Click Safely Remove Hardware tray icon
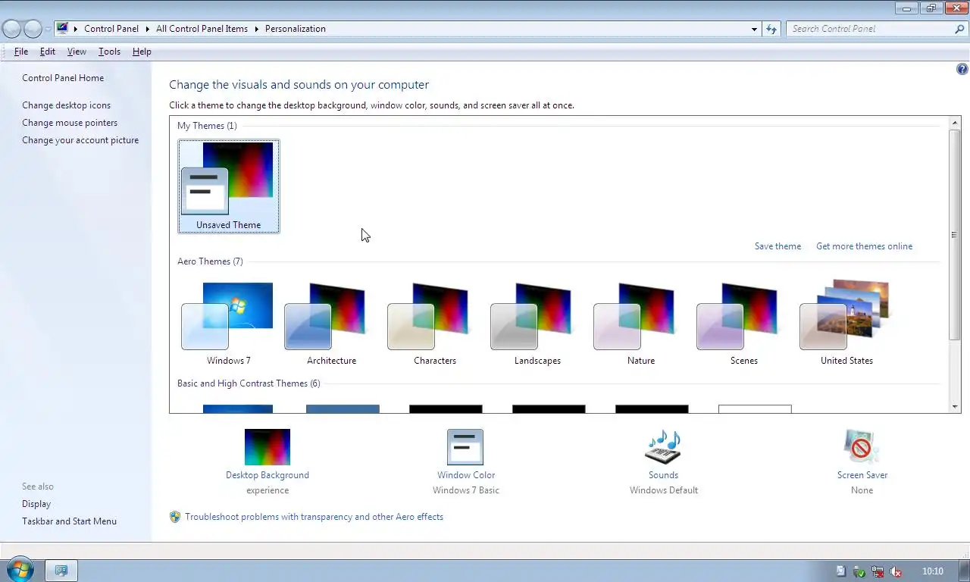Image resolution: width=970 pixels, height=582 pixels. point(859,571)
